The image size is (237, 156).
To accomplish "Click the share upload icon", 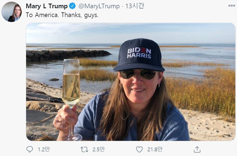I will tap(197, 149).
